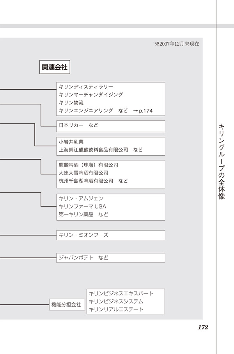Click the ジャパンポテト entry
Viewport: 234px width, 354px height.
coord(76,258)
